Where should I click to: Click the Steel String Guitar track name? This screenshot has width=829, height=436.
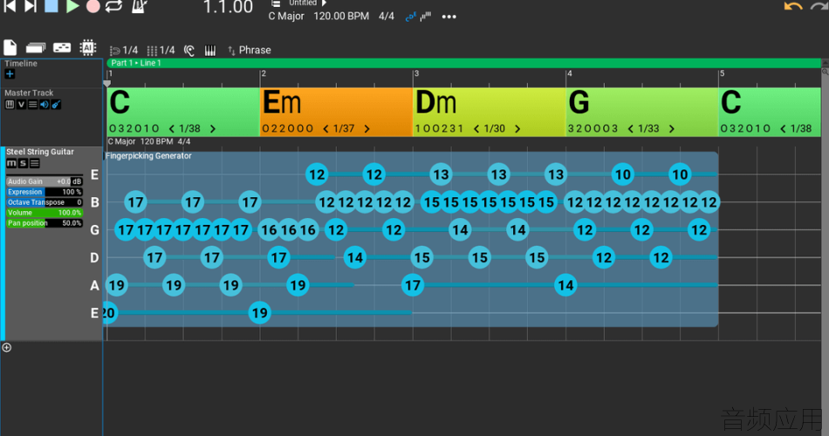pyautogui.click(x=40, y=152)
